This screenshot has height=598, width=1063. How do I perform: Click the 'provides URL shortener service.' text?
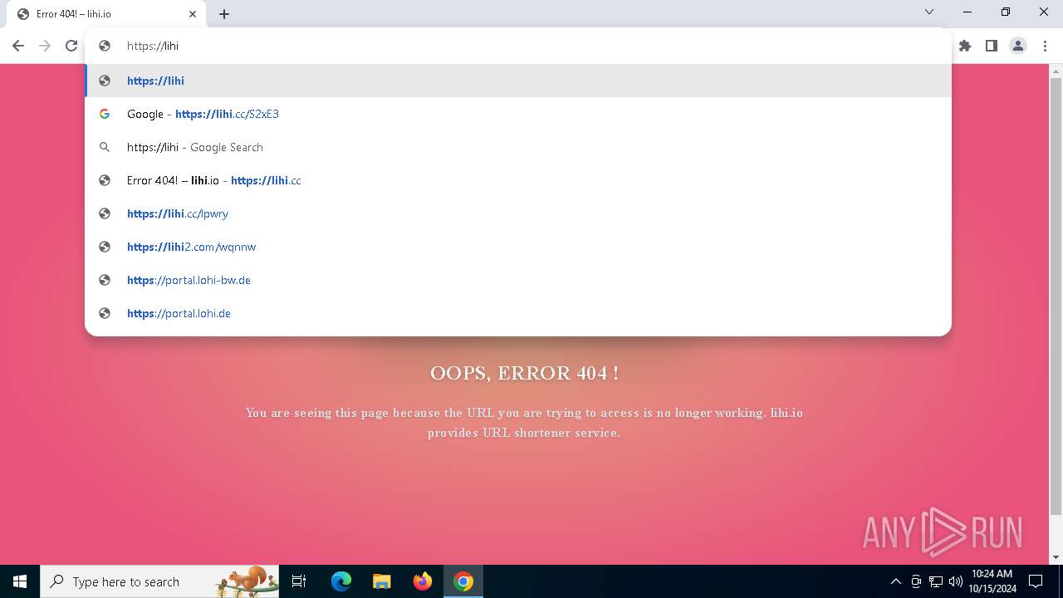(523, 433)
